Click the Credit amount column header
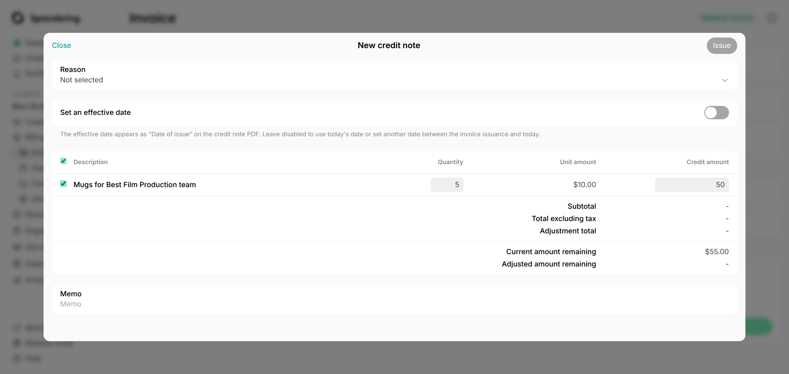Image resolution: width=789 pixels, height=374 pixels. pyautogui.click(x=707, y=162)
